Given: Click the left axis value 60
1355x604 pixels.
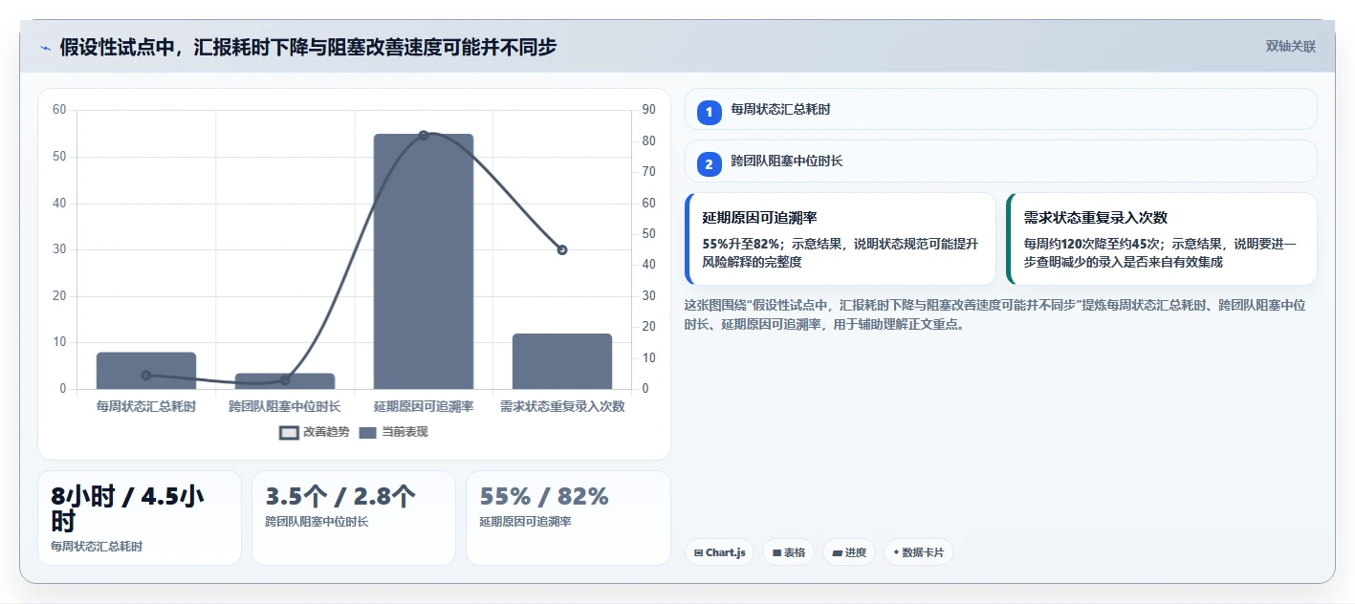Looking at the screenshot, I should click(x=59, y=110).
